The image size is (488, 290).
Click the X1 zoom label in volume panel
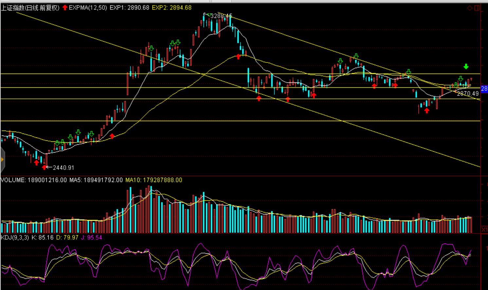click(x=484, y=229)
